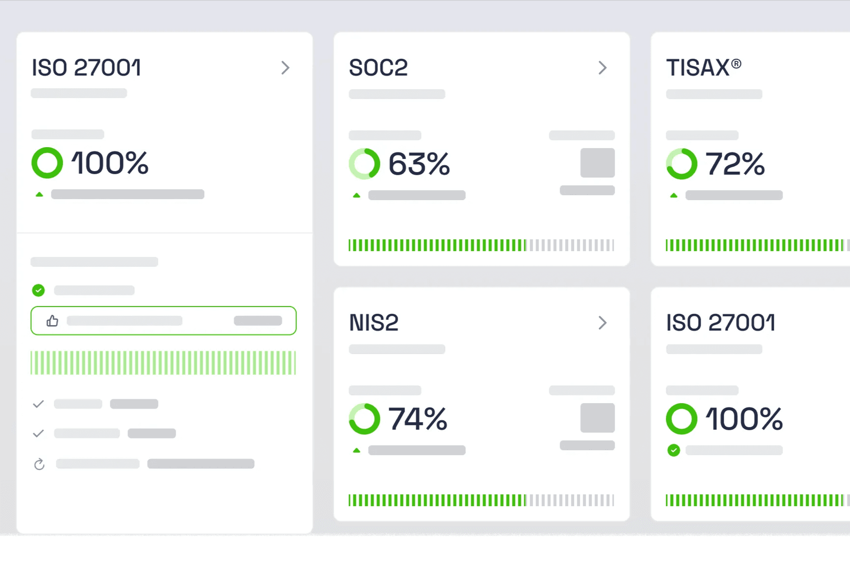
Task: Open the TISAX® card title
Action: point(703,68)
